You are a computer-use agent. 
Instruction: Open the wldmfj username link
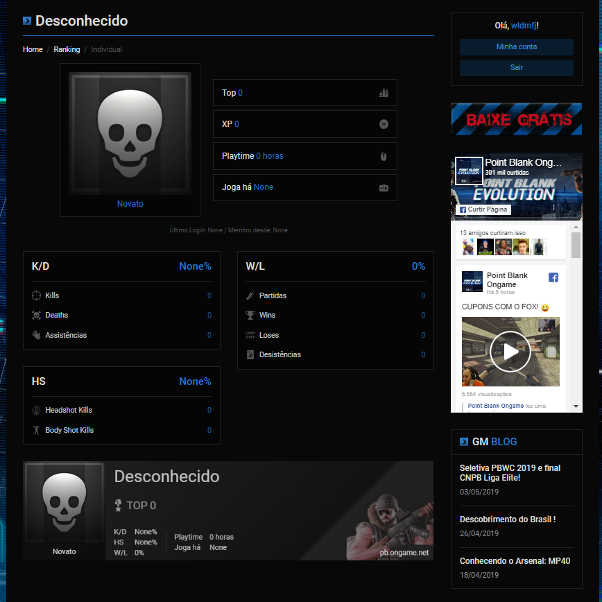[524, 26]
